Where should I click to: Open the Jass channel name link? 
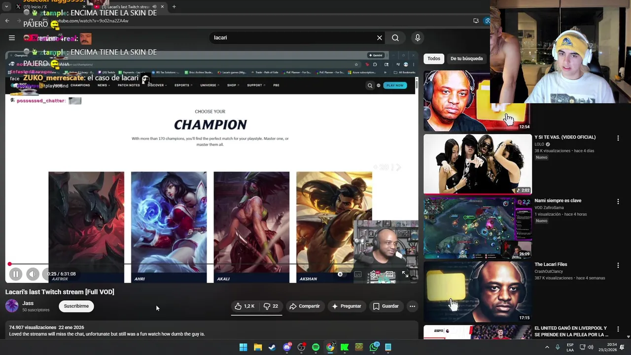28,303
